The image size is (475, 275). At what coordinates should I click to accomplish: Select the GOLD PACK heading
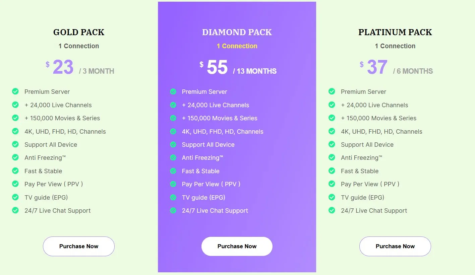(79, 32)
